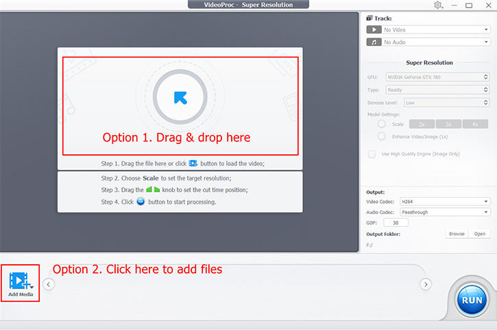Click the GOP value input field
The height and width of the screenshot is (330, 497).
coord(396,223)
